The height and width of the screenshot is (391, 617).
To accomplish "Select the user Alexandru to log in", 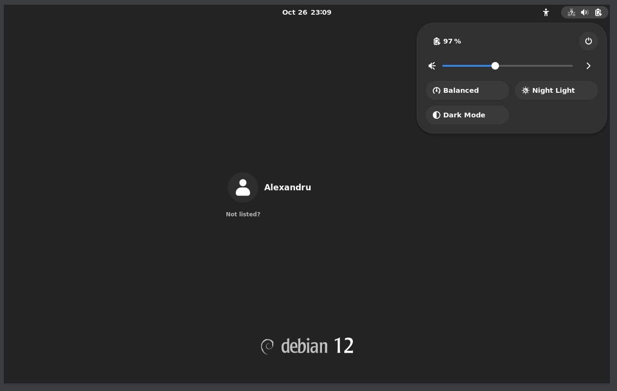I will point(287,187).
